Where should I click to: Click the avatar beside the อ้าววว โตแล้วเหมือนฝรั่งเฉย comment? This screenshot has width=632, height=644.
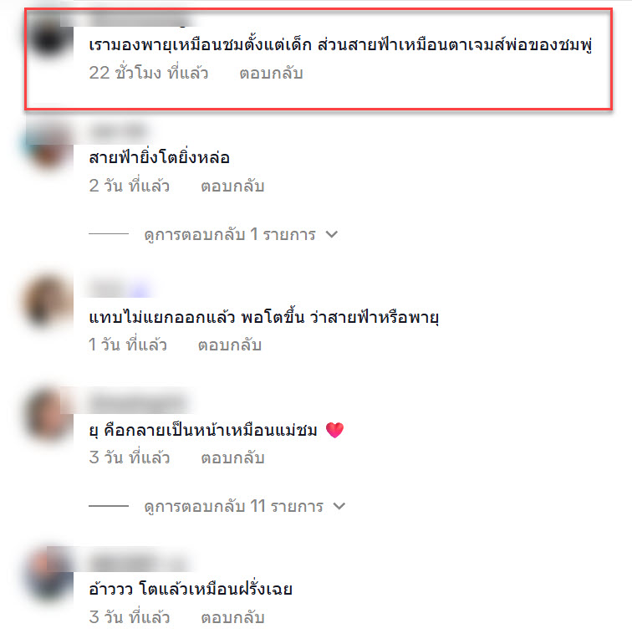click(49, 575)
